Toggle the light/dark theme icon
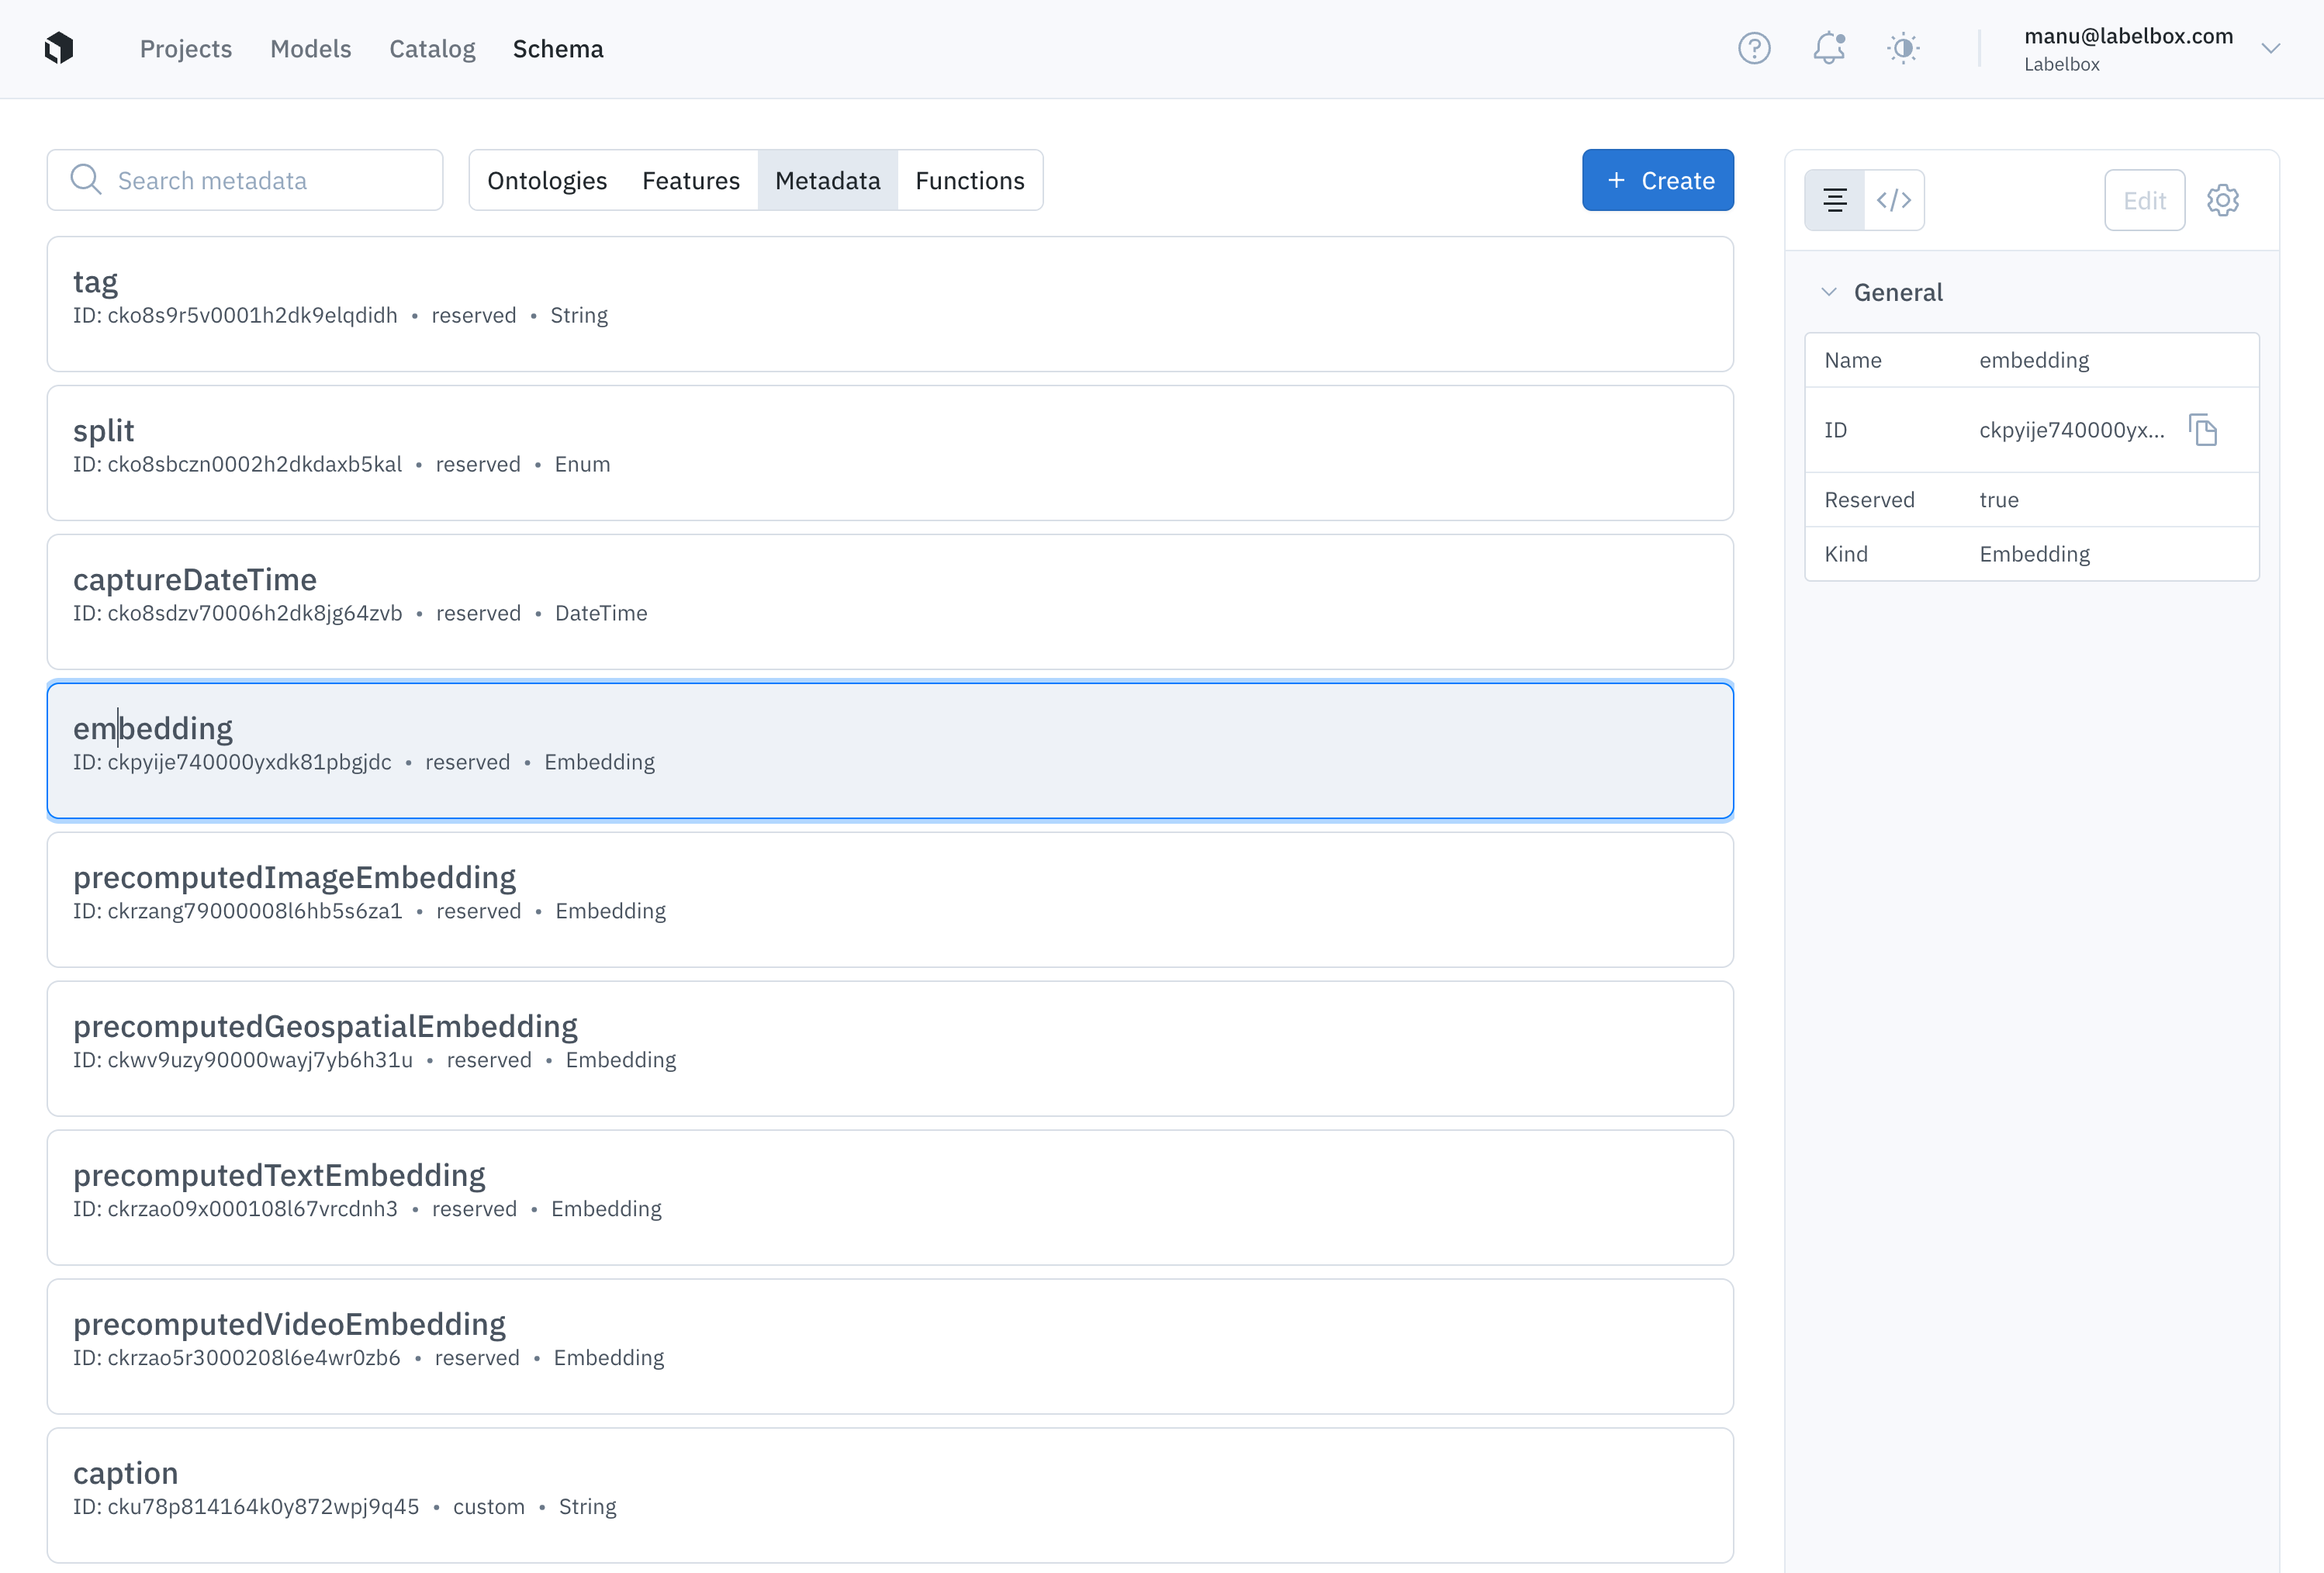 pos(1903,48)
